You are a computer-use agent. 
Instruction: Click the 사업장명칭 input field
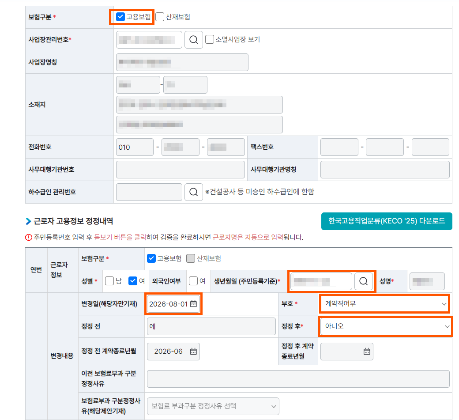coord(182,62)
